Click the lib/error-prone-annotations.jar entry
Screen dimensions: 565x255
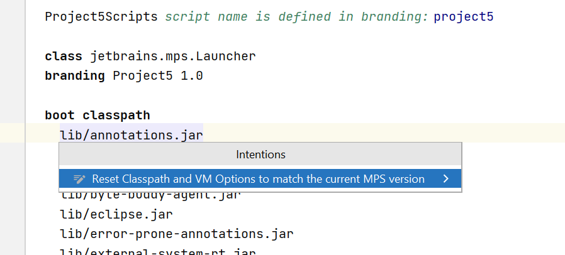pyautogui.click(x=176, y=234)
